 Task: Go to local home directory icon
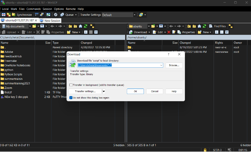(81, 26)
